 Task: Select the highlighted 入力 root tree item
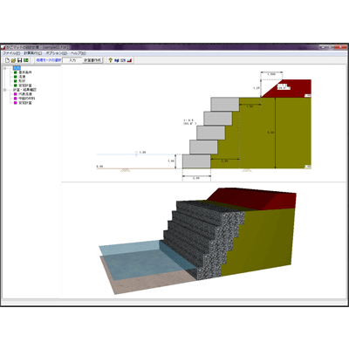[17, 68]
